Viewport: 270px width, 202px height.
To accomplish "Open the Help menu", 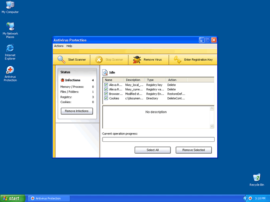I will coord(69,46).
